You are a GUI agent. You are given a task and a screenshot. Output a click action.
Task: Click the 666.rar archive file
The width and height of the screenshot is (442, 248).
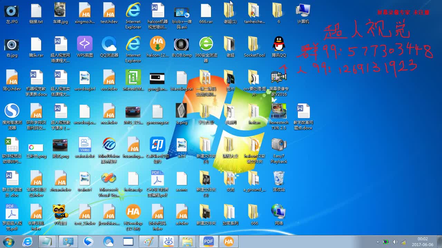coord(206,13)
